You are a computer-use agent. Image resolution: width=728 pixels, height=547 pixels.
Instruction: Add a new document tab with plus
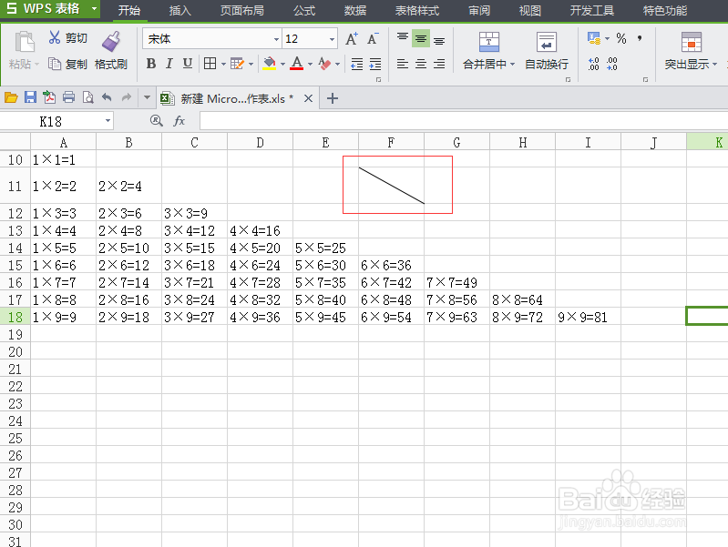[x=332, y=98]
